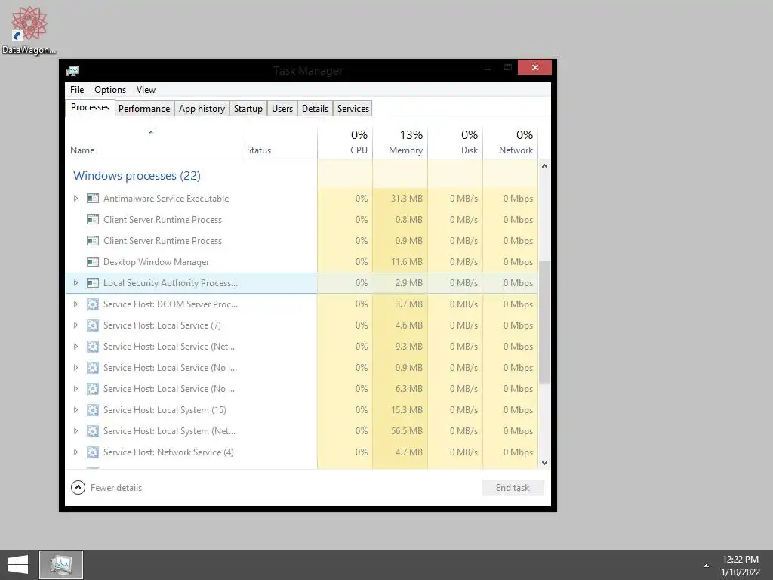773x580 pixels.
Task: Click the Client Server Runtime Process 0.9 MB row
Action: point(302,241)
